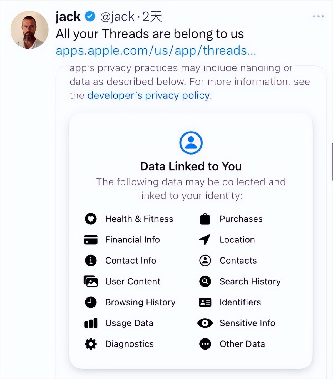Click the Search History magnifier icon

(x=205, y=281)
